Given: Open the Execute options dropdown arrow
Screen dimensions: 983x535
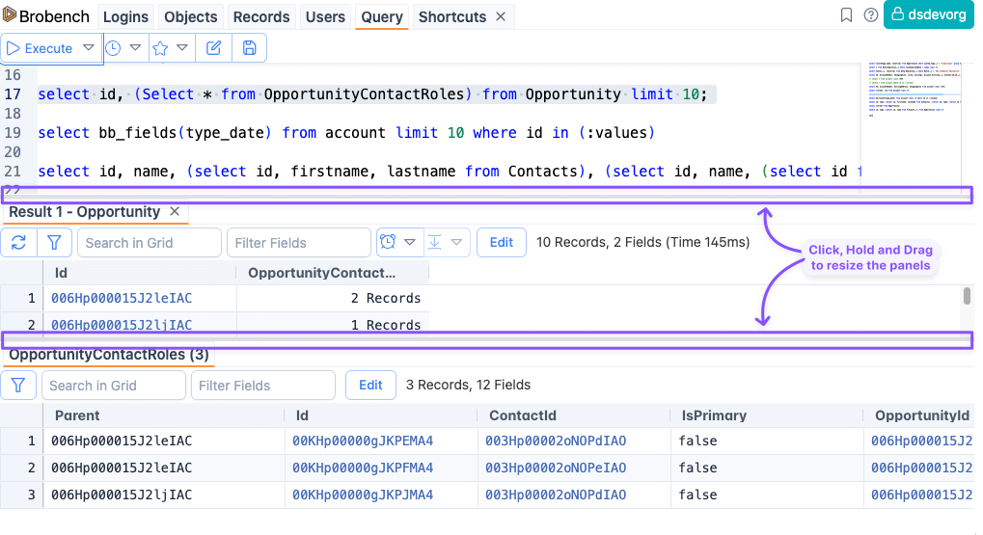Looking at the screenshot, I should (x=89, y=47).
